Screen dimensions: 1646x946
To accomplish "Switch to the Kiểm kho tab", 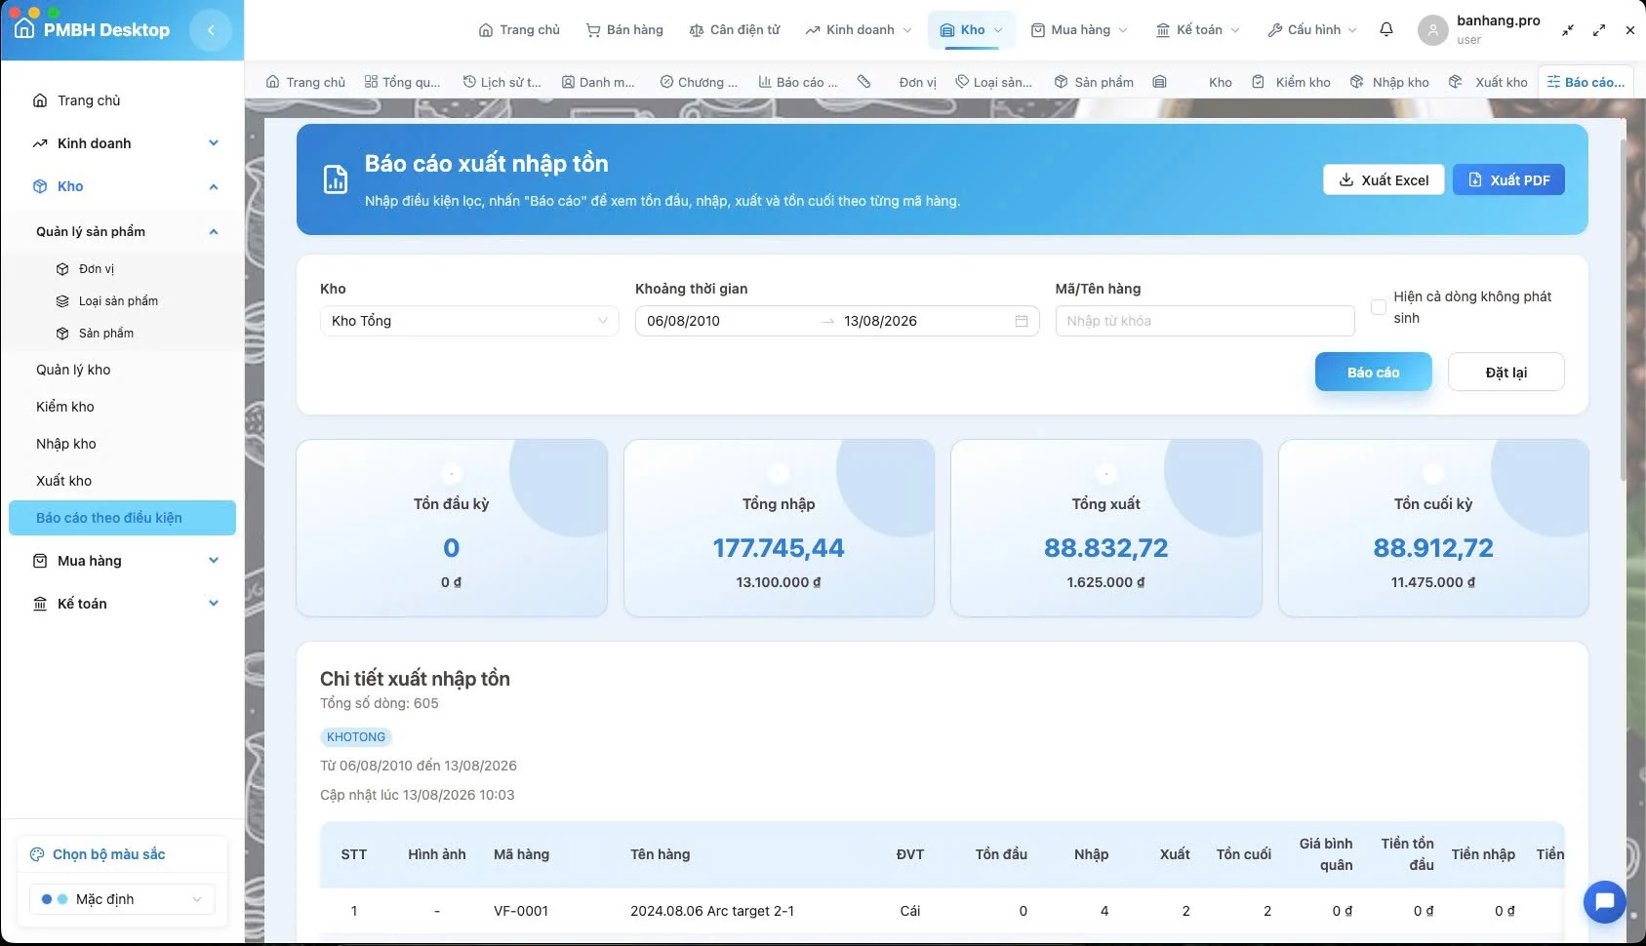I will (x=1292, y=82).
